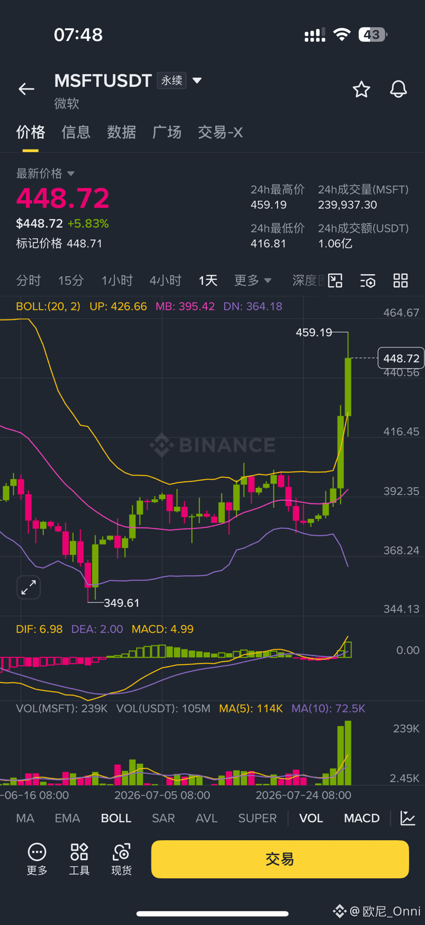Tap the DIF: 6.98 MACD legend
Image resolution: width=425 pixels, height=925 pixels.
point(39,629)
